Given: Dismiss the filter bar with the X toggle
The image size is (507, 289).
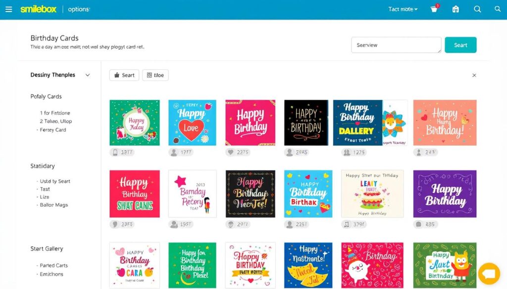Looking at the screenshot, I should click(474, 75).
